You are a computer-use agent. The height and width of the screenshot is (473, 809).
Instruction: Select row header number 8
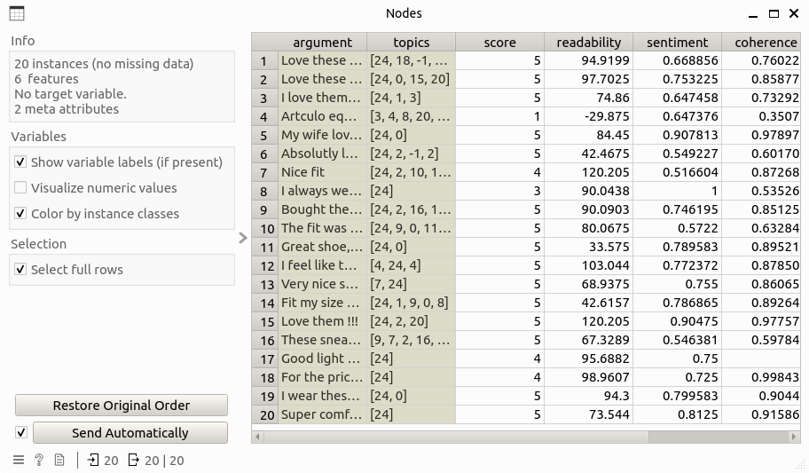pos(265,191)
